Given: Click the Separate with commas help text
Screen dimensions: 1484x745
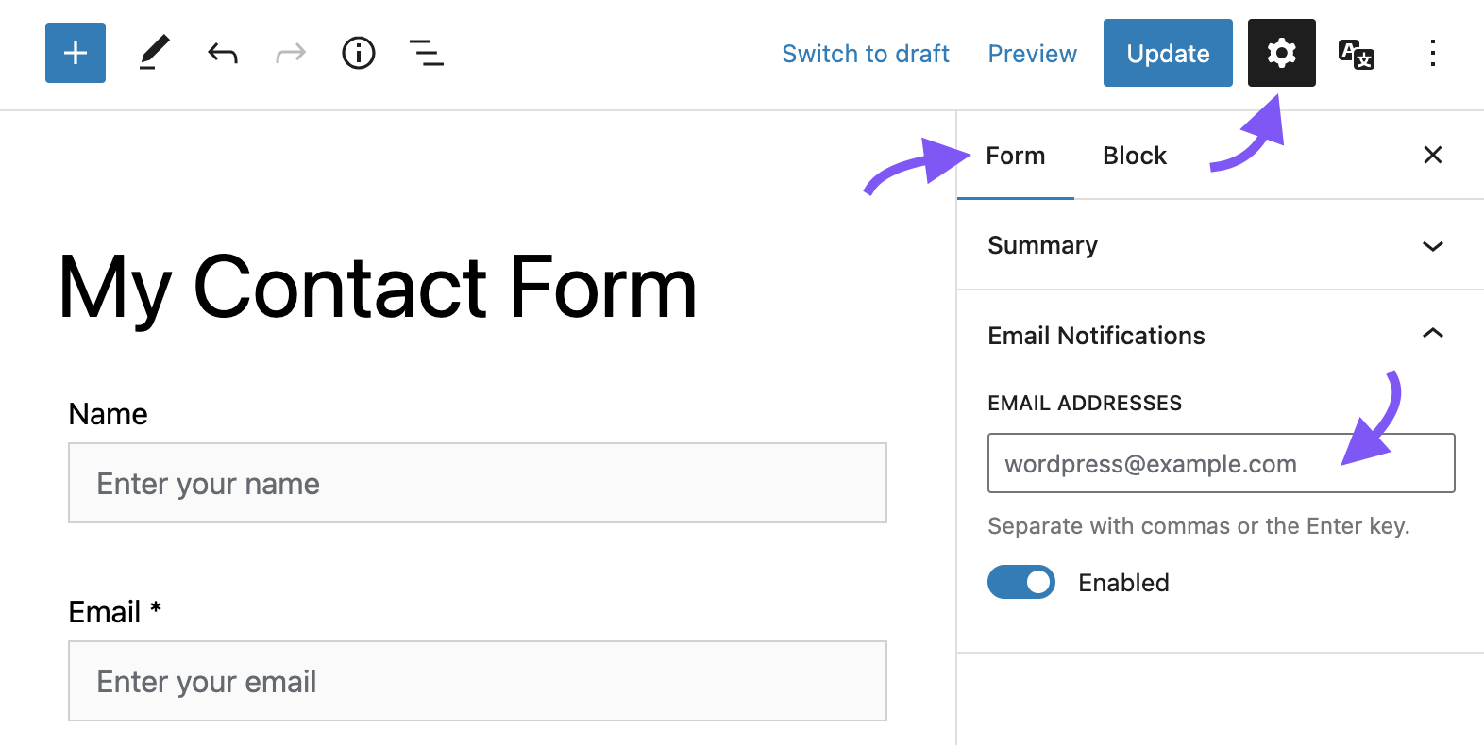Looking at the screenshot, I should [x=1199, y=526].
